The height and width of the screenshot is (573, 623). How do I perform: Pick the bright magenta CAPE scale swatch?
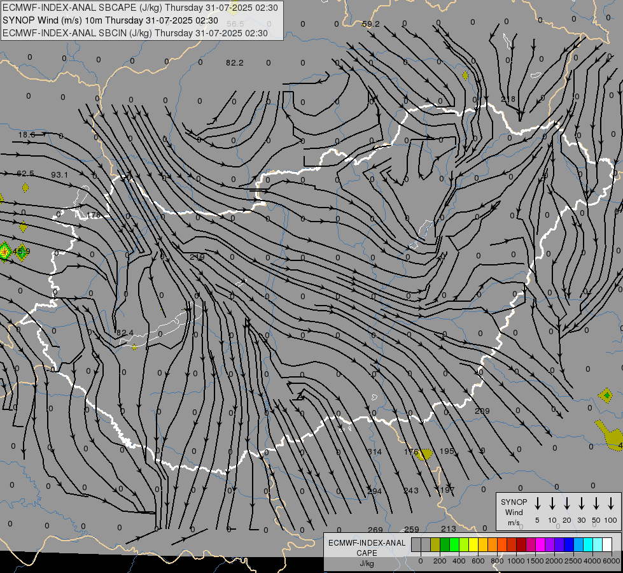pyautogui.click(x=540, y=545)
